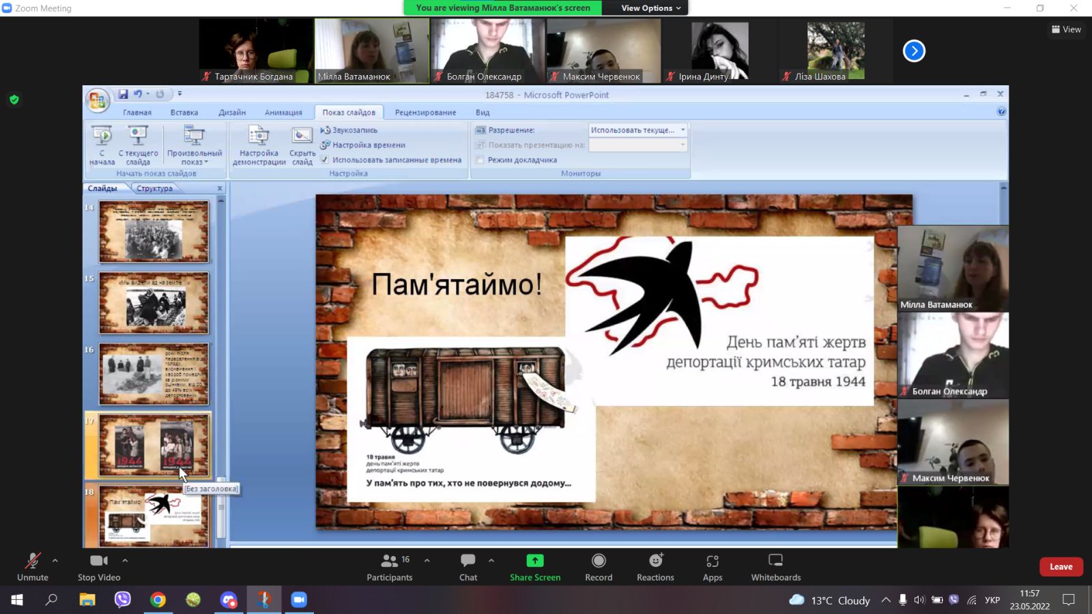This screenshot has height=614, width=1092.
Task: Expand the Participants options arrow
Action: tap(427, 561)
